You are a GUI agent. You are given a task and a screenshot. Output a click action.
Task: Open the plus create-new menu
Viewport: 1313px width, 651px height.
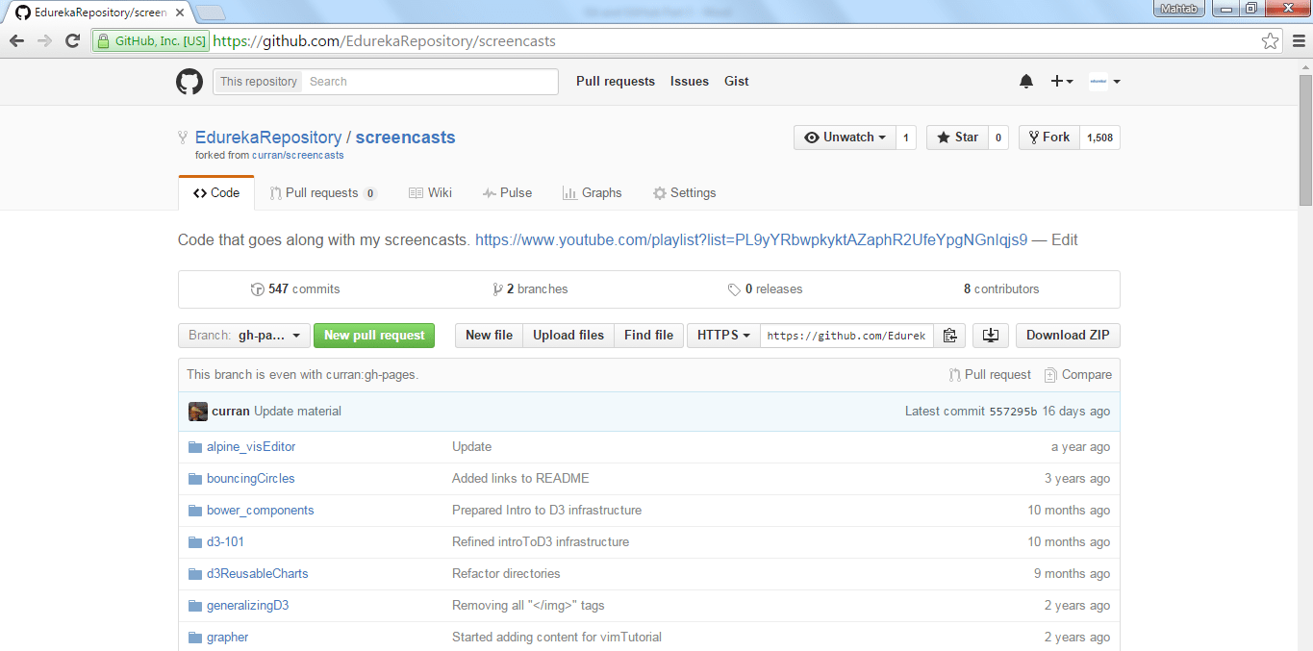point(1062,82)
